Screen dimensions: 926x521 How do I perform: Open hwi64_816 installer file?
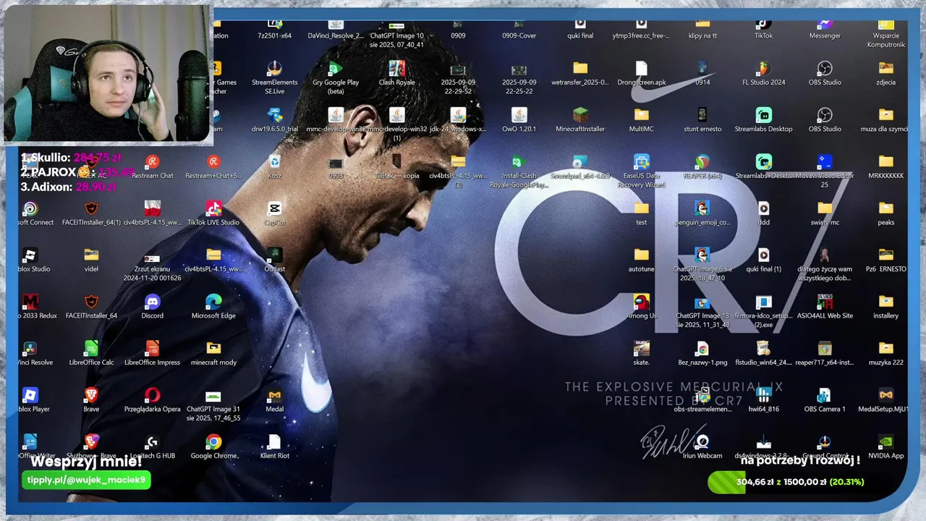[x=763, y=399]
